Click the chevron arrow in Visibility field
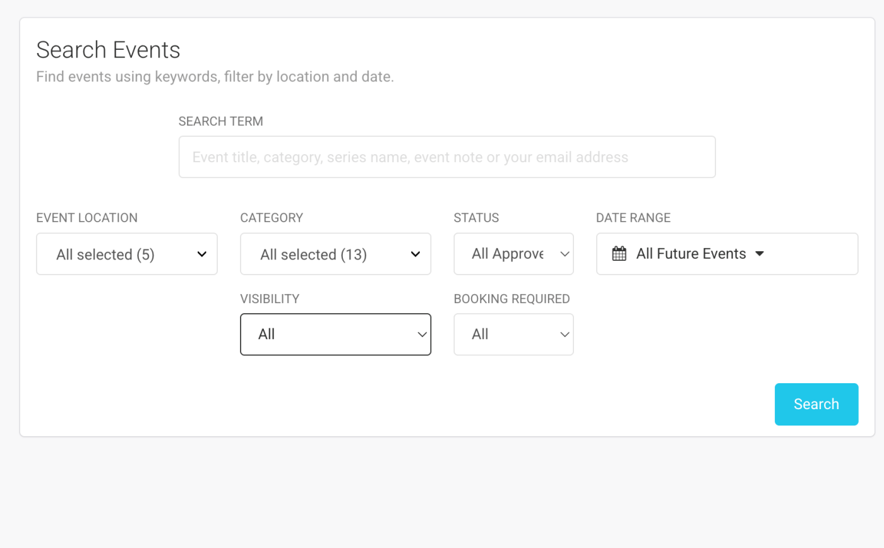Screen dimensions: 884x548 (422, 335)
